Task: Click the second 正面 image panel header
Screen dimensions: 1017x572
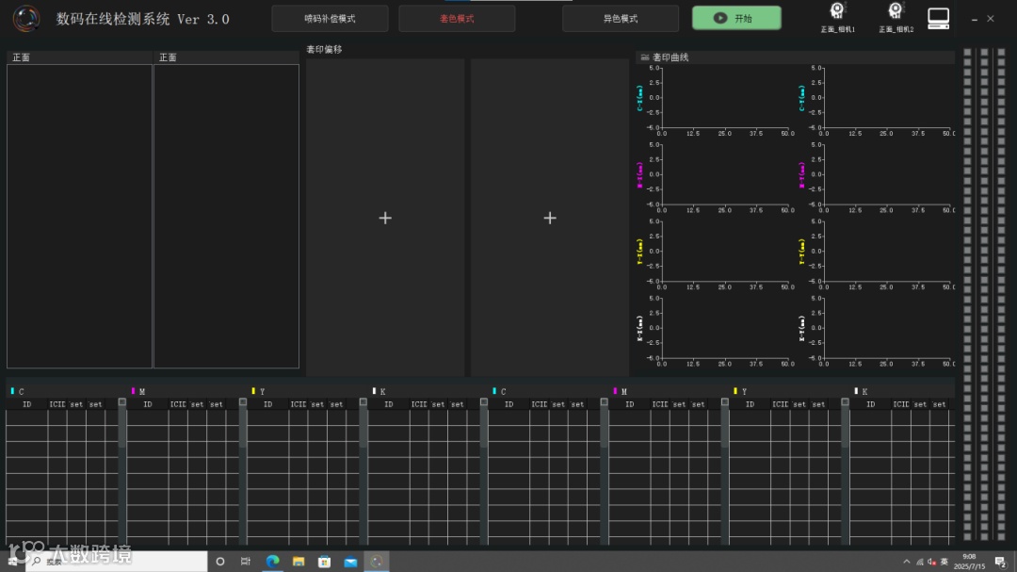Action: coord(226,57)
